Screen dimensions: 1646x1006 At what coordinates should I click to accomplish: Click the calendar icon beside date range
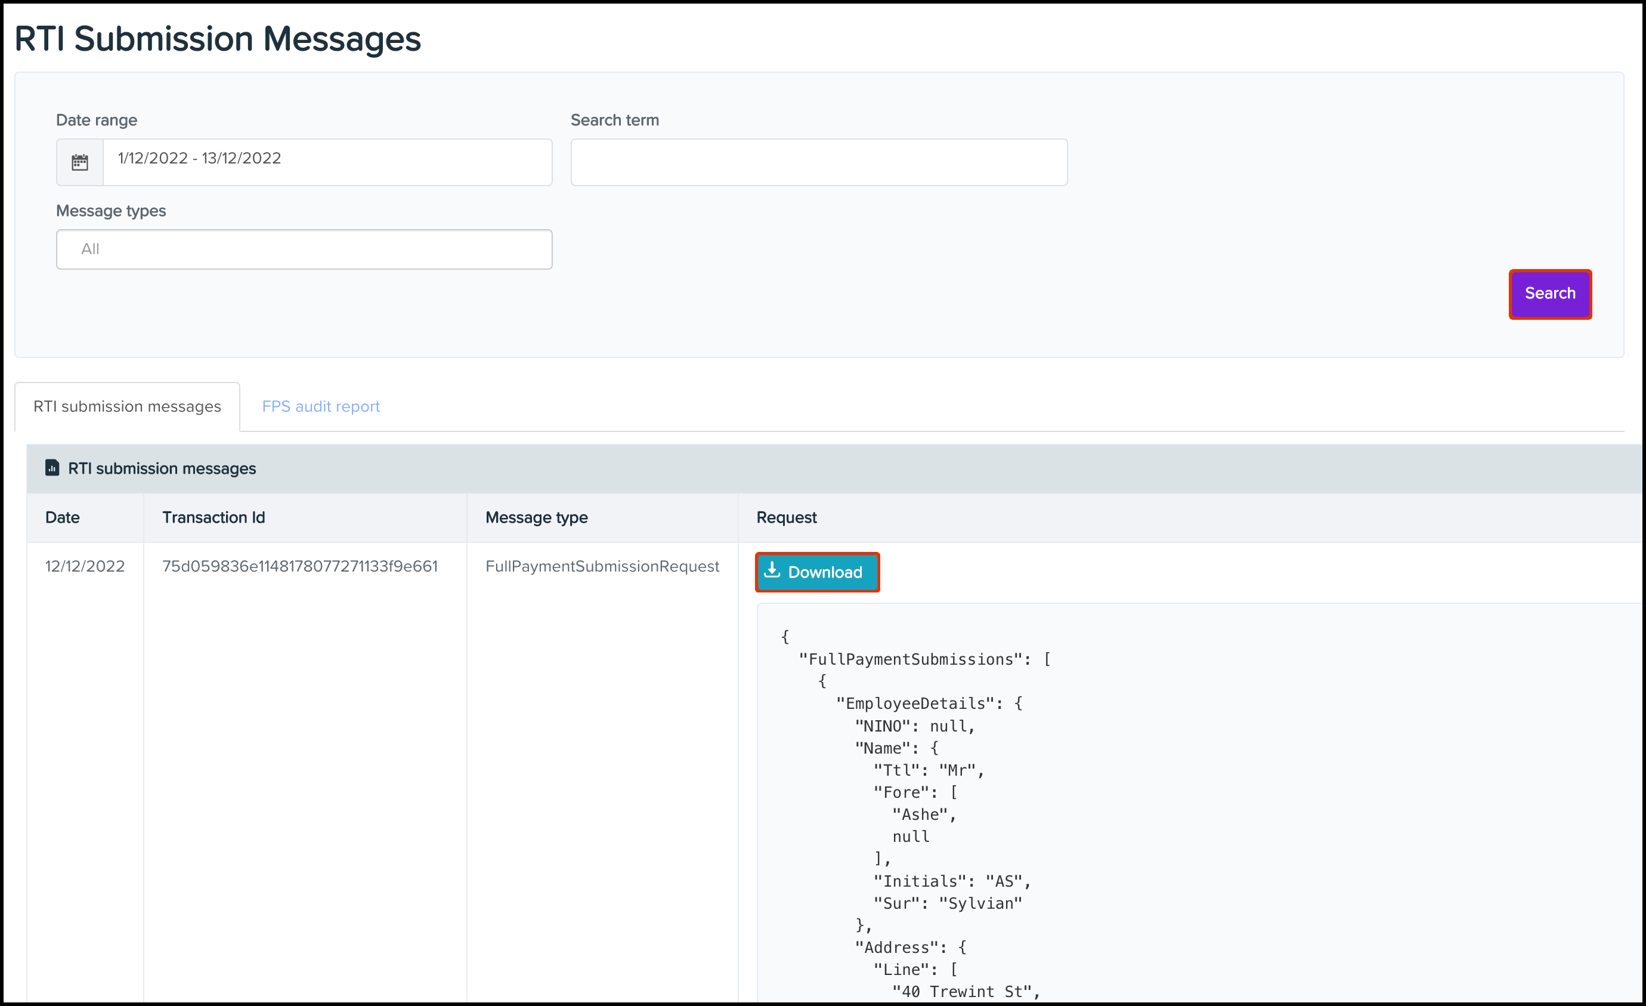(x=79, y=162)
